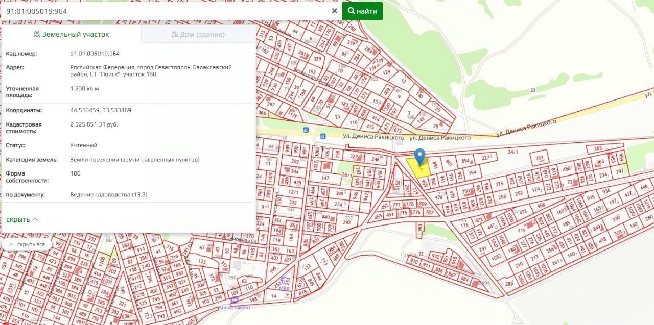
Task: Click parcel labeled 333
Action: pyautogui.click(x=540, y=158)
